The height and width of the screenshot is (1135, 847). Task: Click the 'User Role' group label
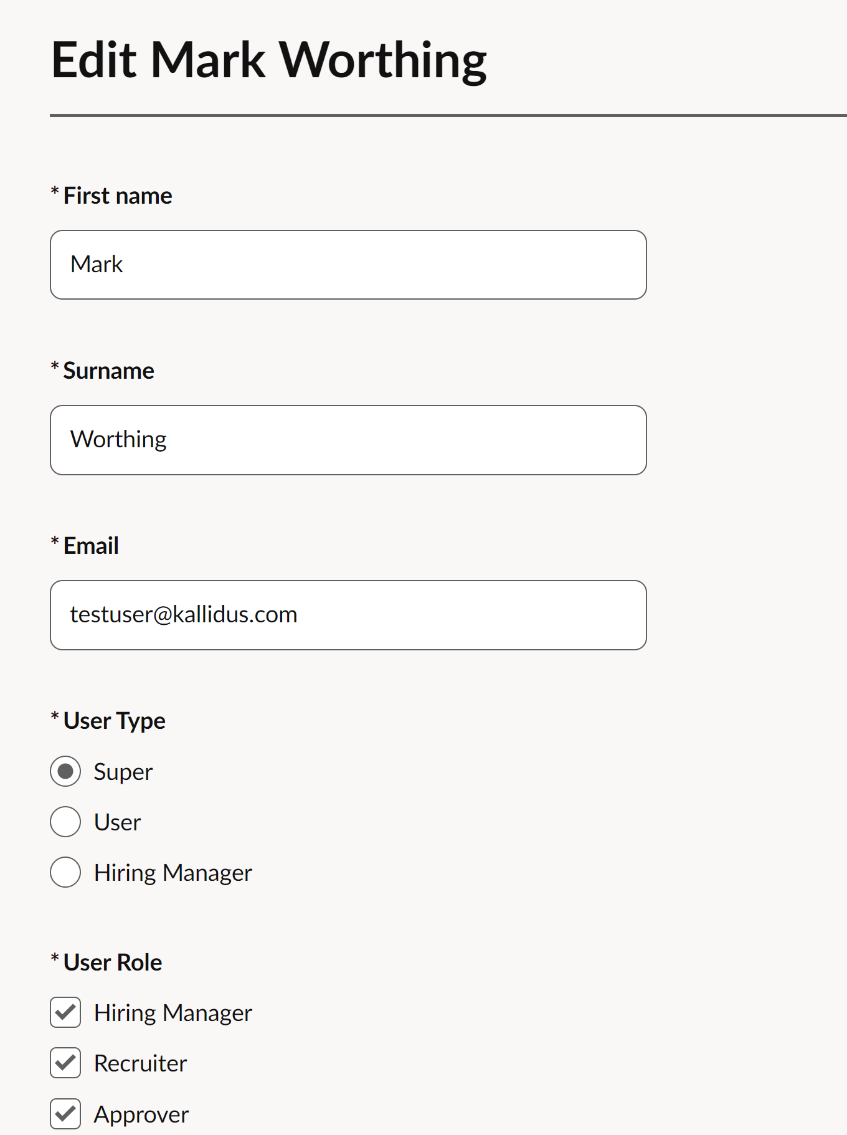[113, 962]
